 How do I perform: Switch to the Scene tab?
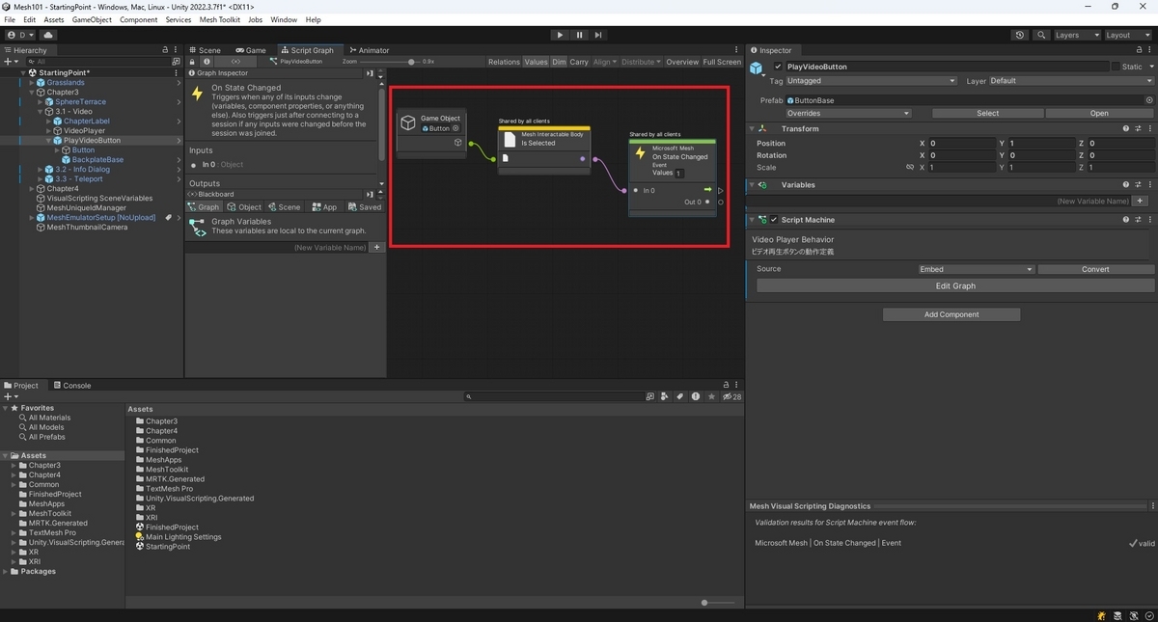(205, 50)
